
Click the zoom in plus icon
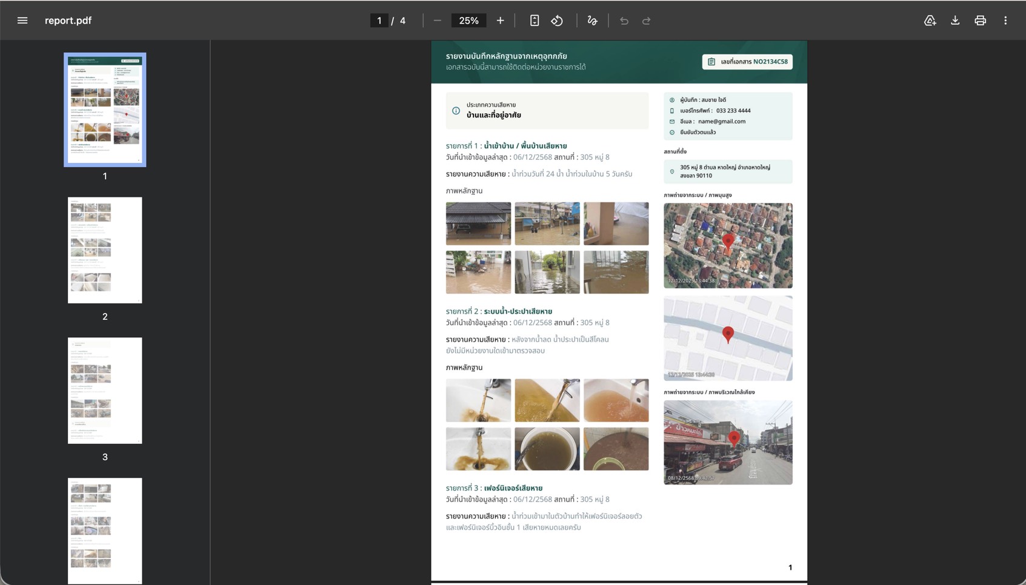(x=500, y=21)
